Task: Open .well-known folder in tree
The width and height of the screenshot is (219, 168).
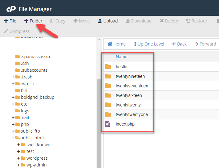Action: (36, 145)
